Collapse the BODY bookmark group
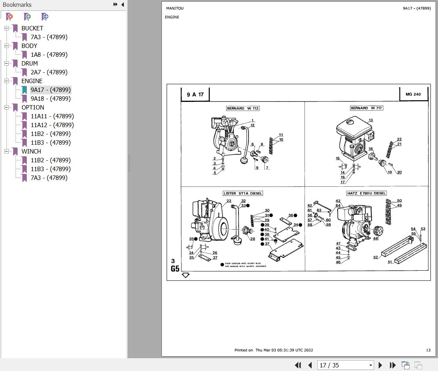438x371 pixels. (x=6, y=46)
